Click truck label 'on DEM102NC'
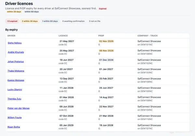 (145, 63)
